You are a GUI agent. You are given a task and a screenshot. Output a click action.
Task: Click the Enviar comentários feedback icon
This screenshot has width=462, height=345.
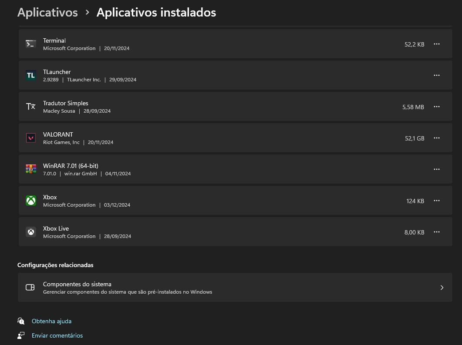pos(21,335)
